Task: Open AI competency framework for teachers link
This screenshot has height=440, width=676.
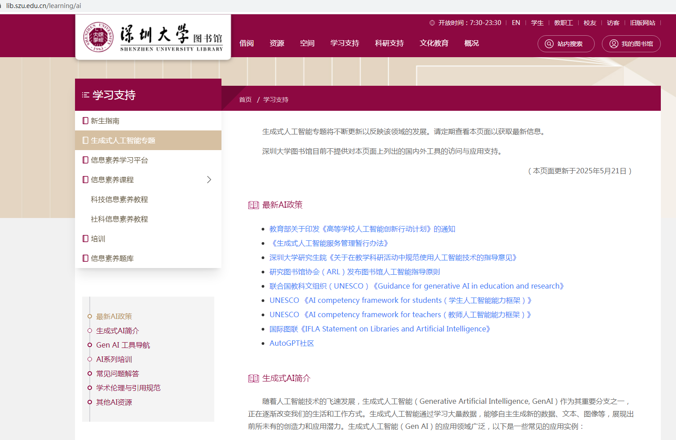Action: click(x=401, y=314)
